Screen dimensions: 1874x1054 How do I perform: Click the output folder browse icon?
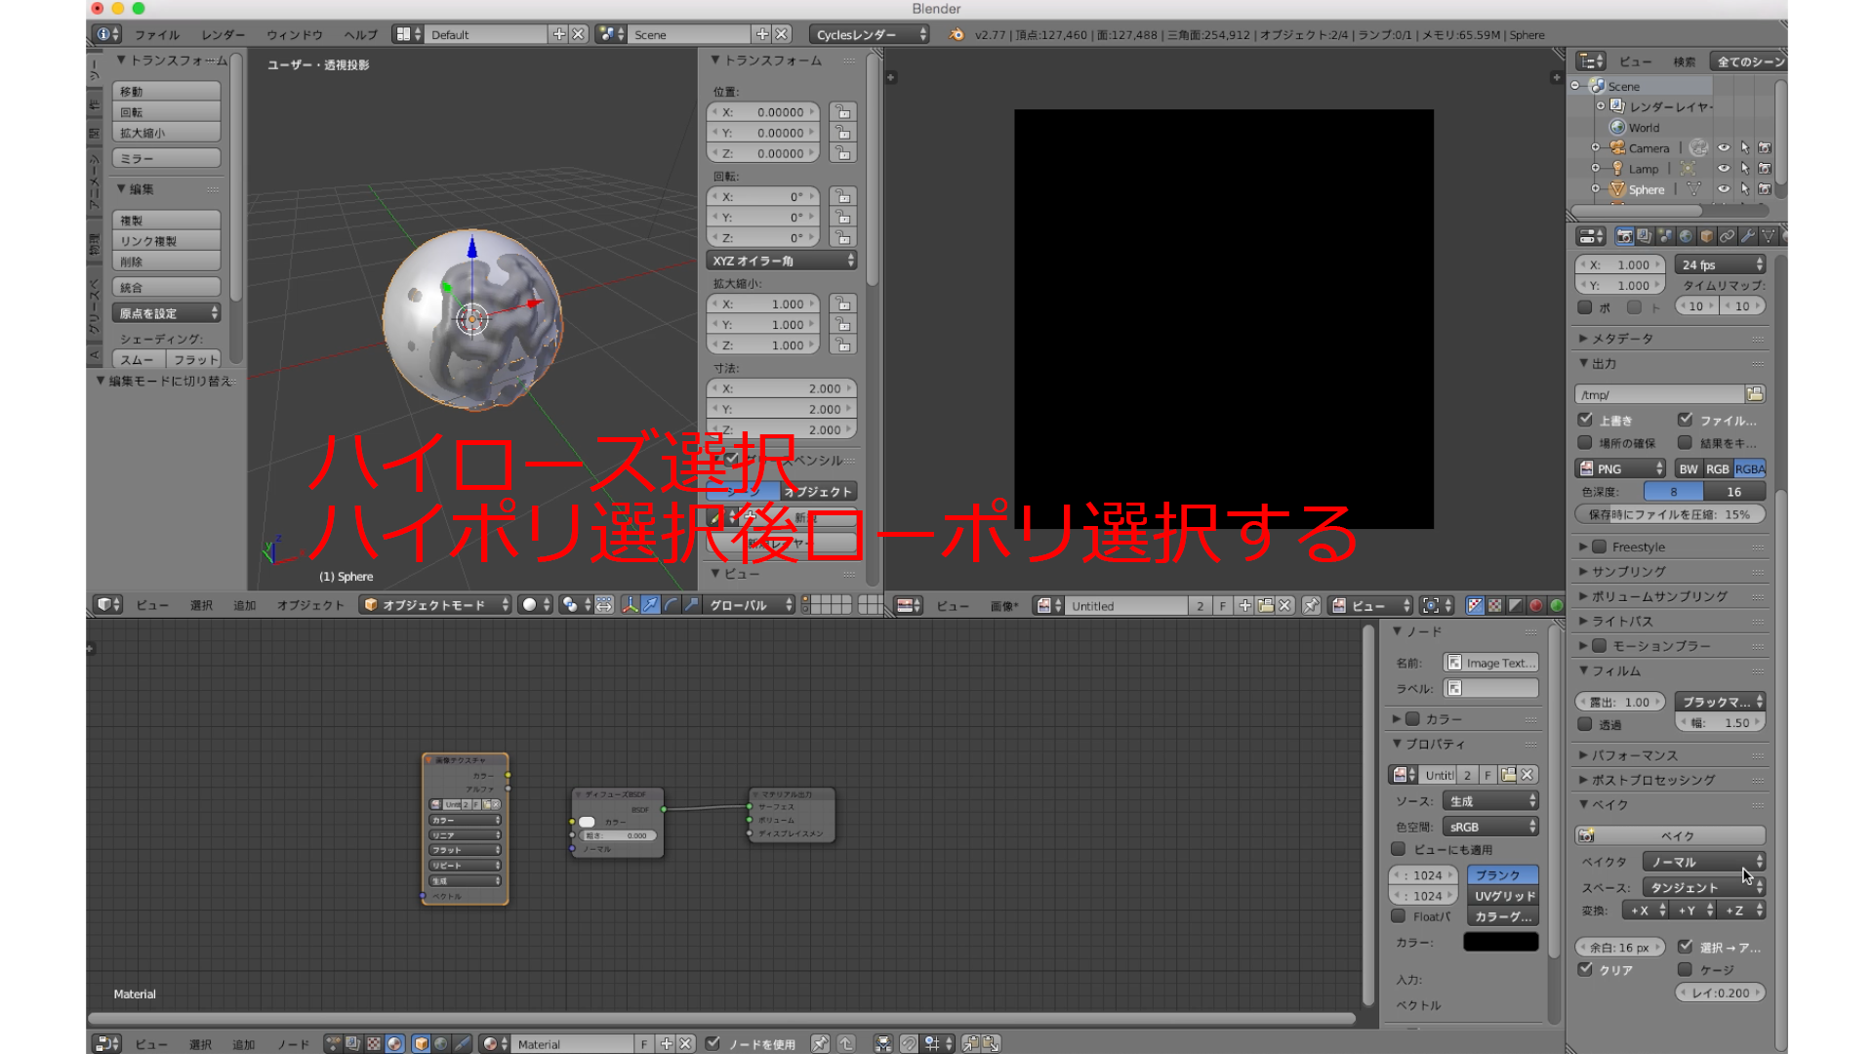[1755, 394]
